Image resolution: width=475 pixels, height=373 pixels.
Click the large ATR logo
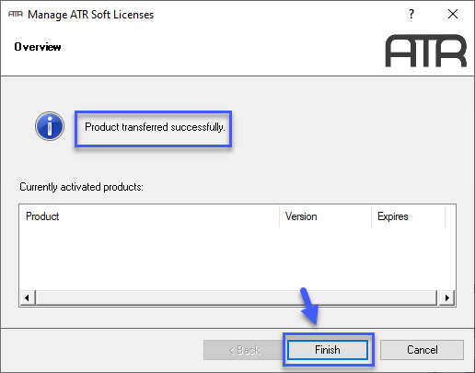426,51
